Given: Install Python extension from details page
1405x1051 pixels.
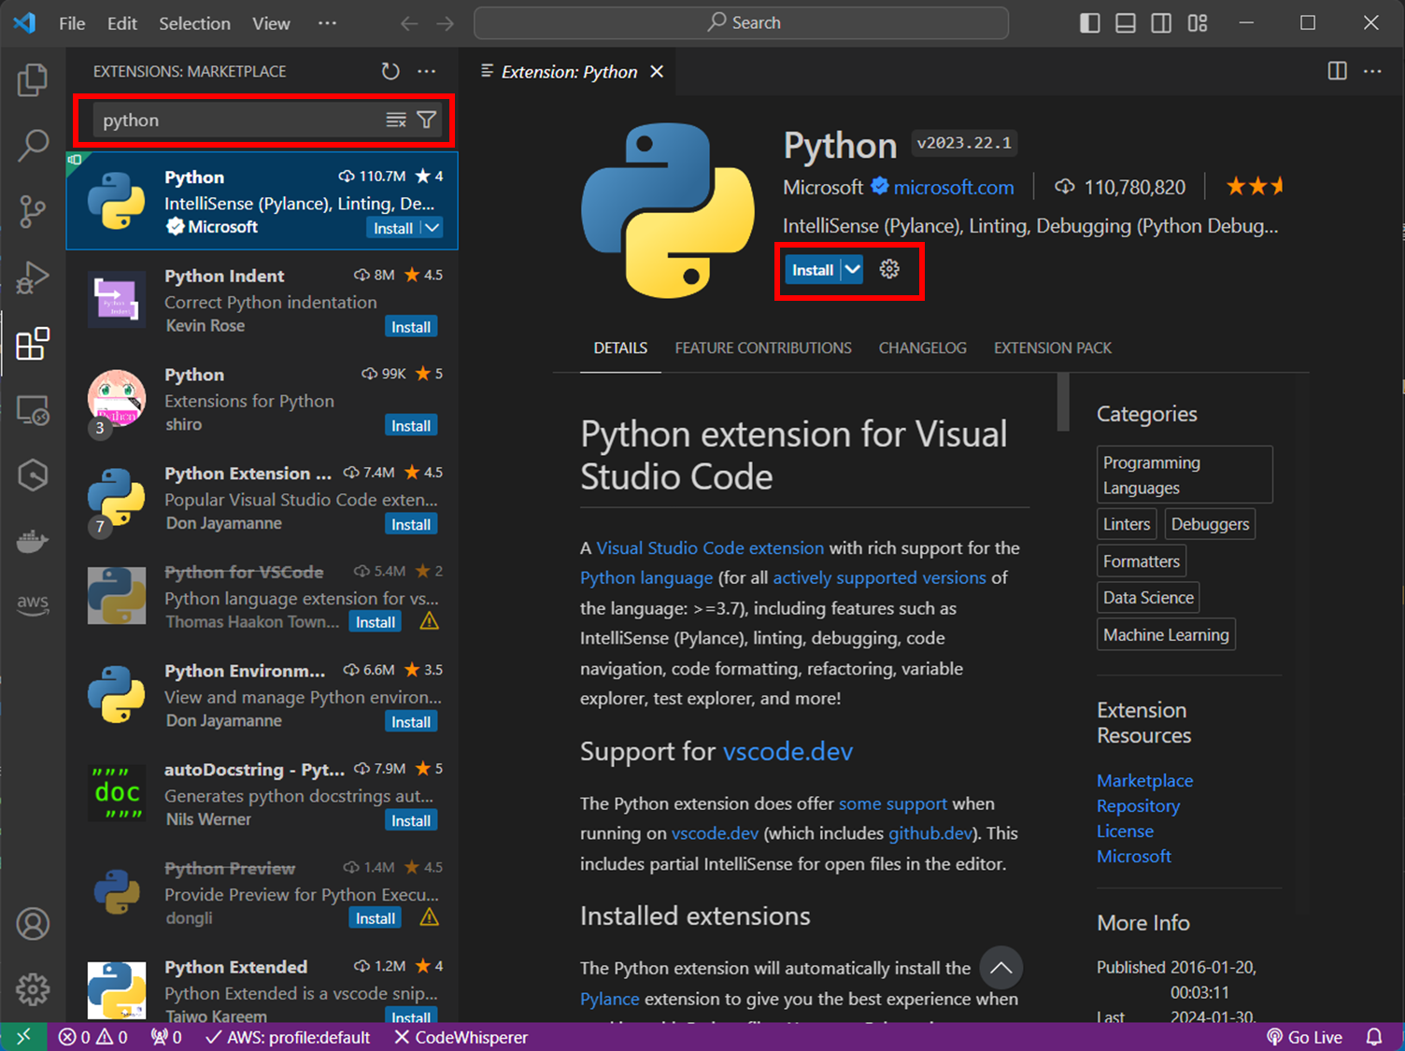Looking at the screenshot, I should coord(813,270).
